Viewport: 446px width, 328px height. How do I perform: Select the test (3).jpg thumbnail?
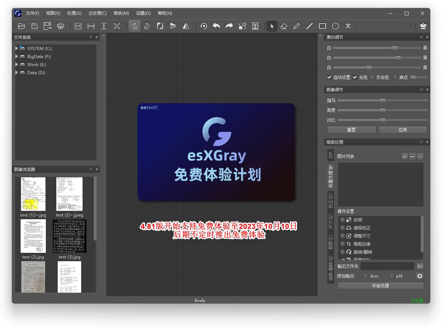(x=69, y=236)
